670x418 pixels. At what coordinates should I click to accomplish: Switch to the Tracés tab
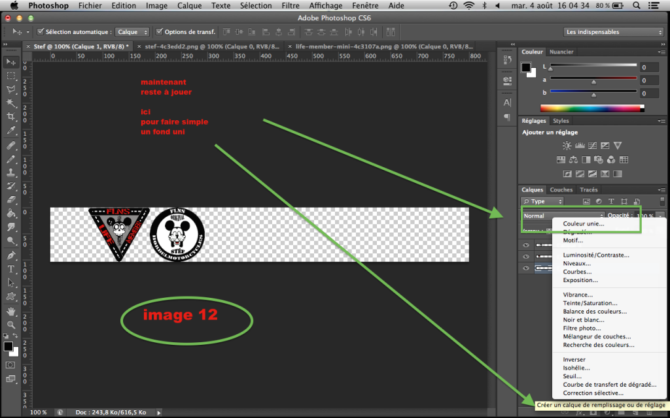pyautogui.click(x=588, y=190)
